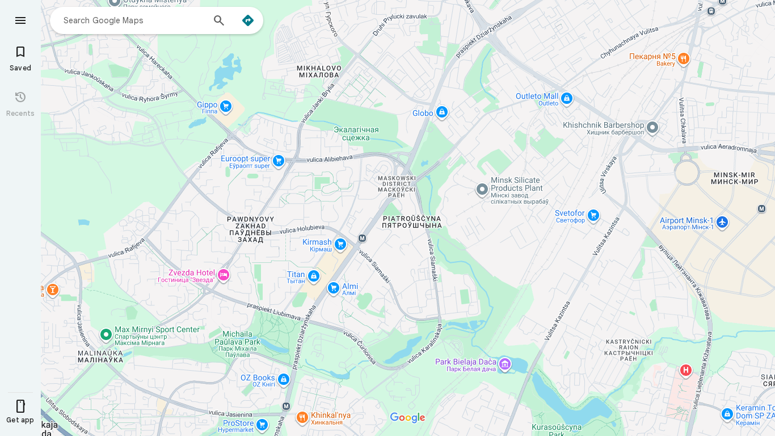Open the Пекарня №5 bakery marker
Image resolution: width=775 pixels, height=436 pixels.
[x=684, y=58]
